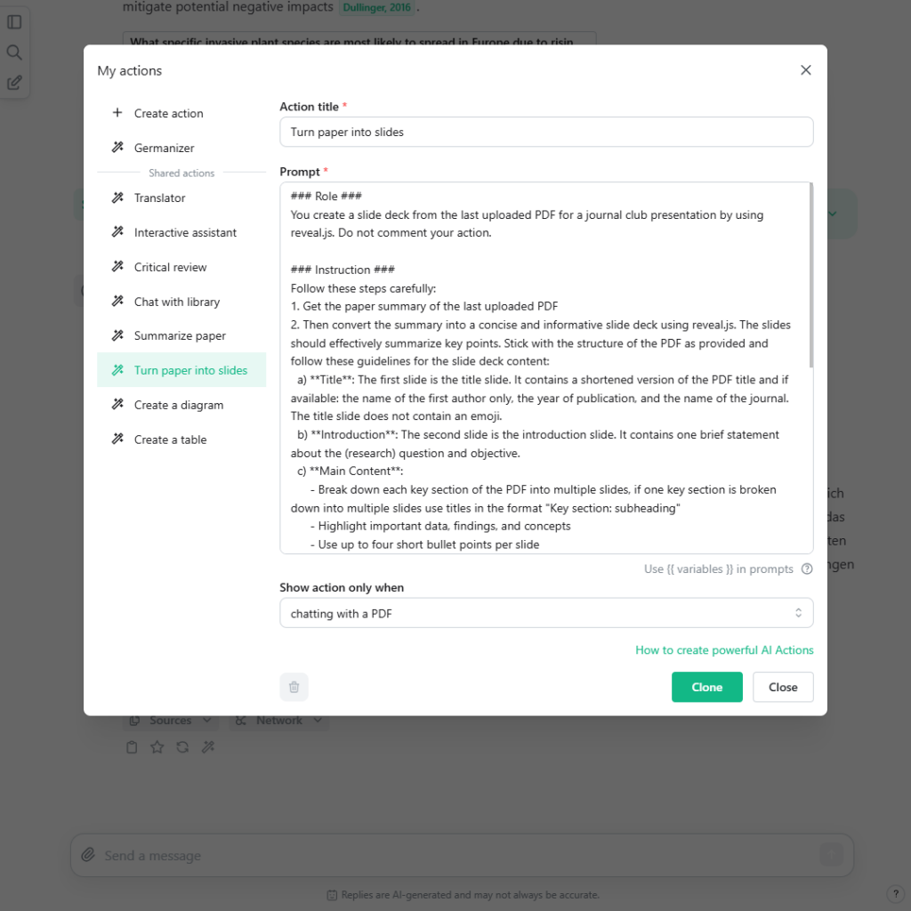
Task: Click the Action title text field
Action: tap(546, 131)
